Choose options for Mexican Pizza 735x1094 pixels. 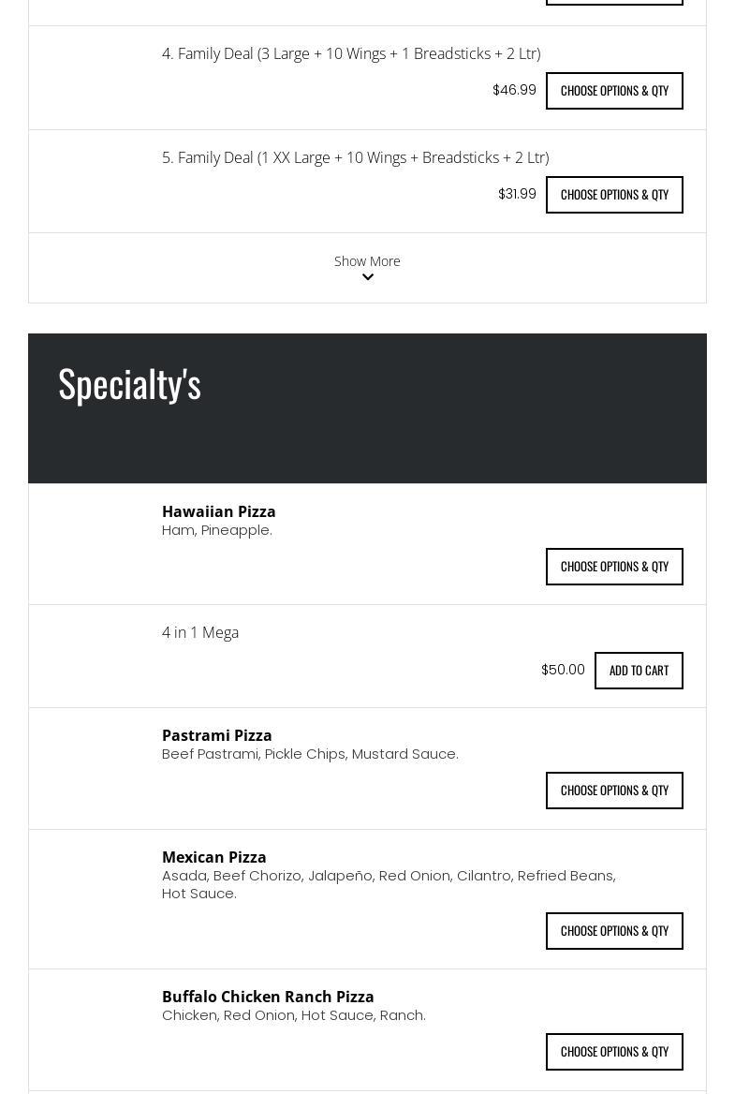point(614,931)
